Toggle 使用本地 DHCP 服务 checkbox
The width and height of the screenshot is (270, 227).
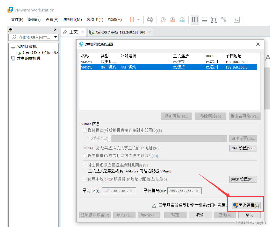(x=85, y=179)
